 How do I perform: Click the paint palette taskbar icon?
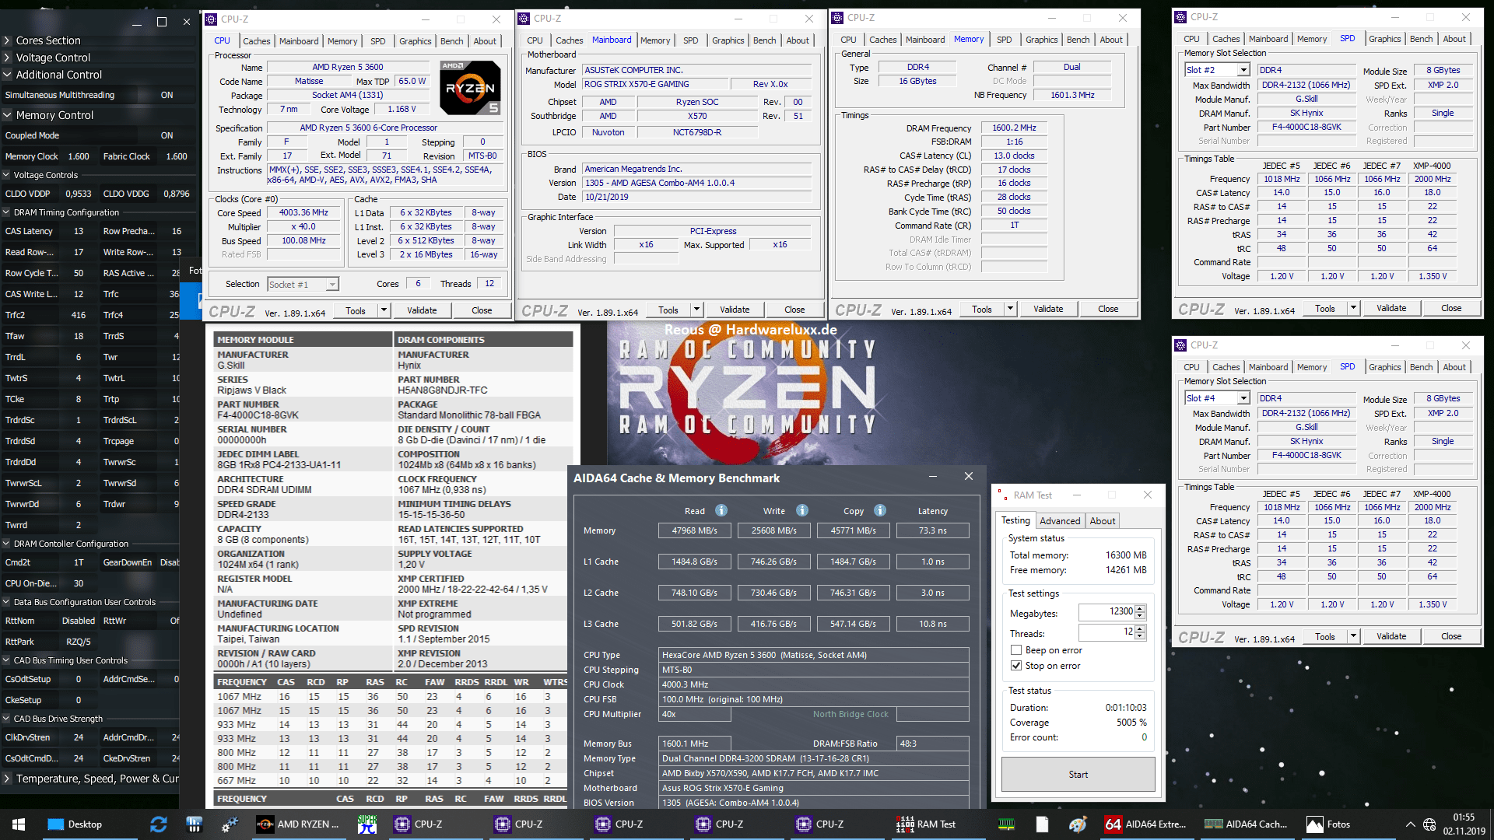click(x=1078, y=824)
